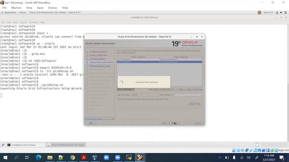Click the network icon in GNOME top bar
Screen dimensions: 289x162
click(x=277, y=13)
